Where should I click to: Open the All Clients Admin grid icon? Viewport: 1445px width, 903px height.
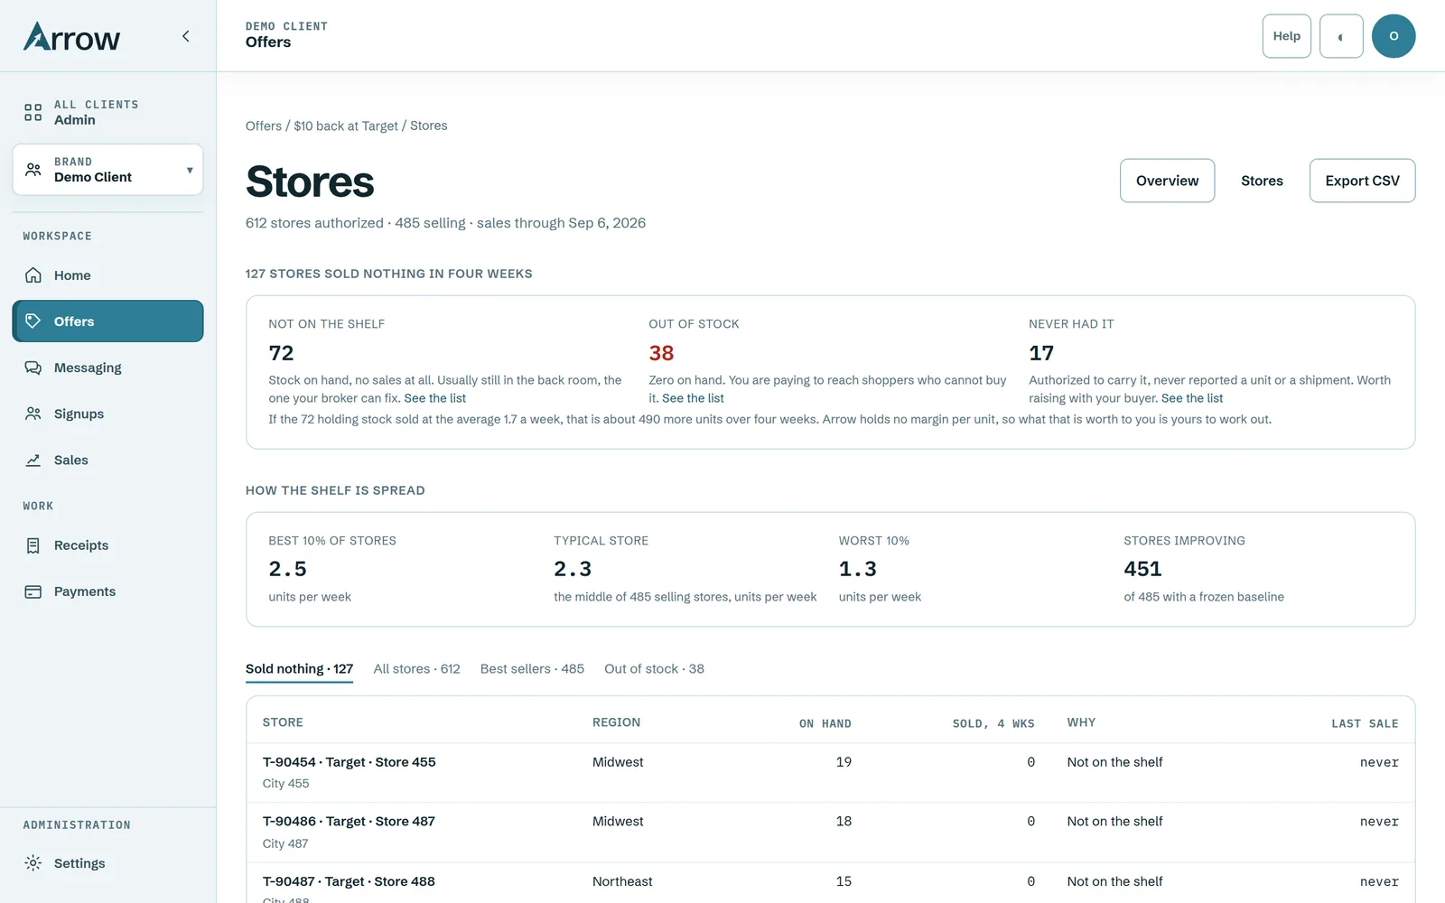[x=33, y=112]
